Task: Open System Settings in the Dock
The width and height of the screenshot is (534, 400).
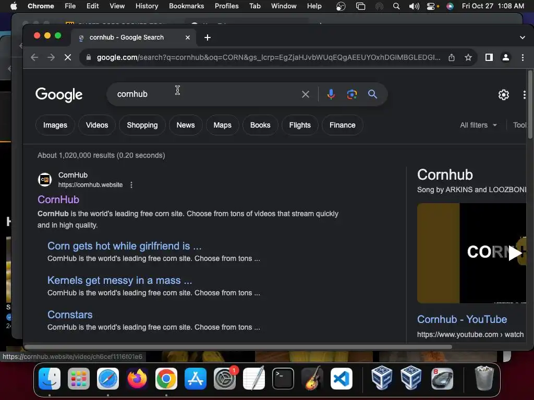Action: [x=225, y=379]
